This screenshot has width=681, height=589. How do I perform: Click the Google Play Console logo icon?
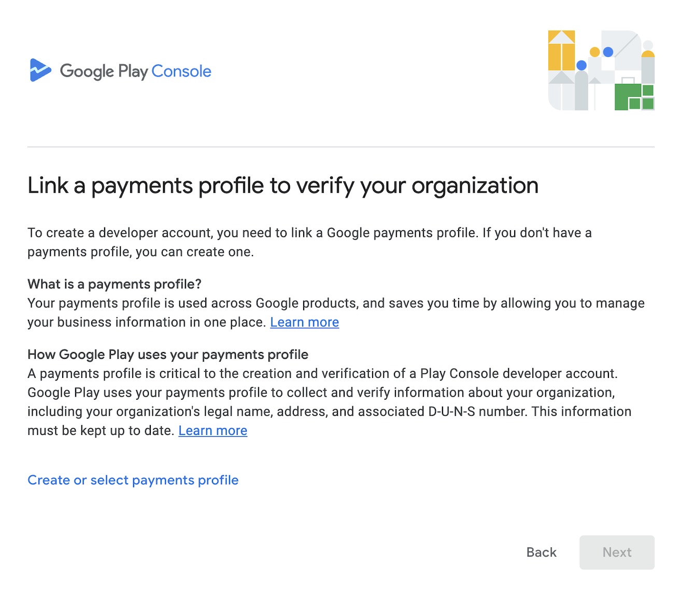click(x=40, y=70)
